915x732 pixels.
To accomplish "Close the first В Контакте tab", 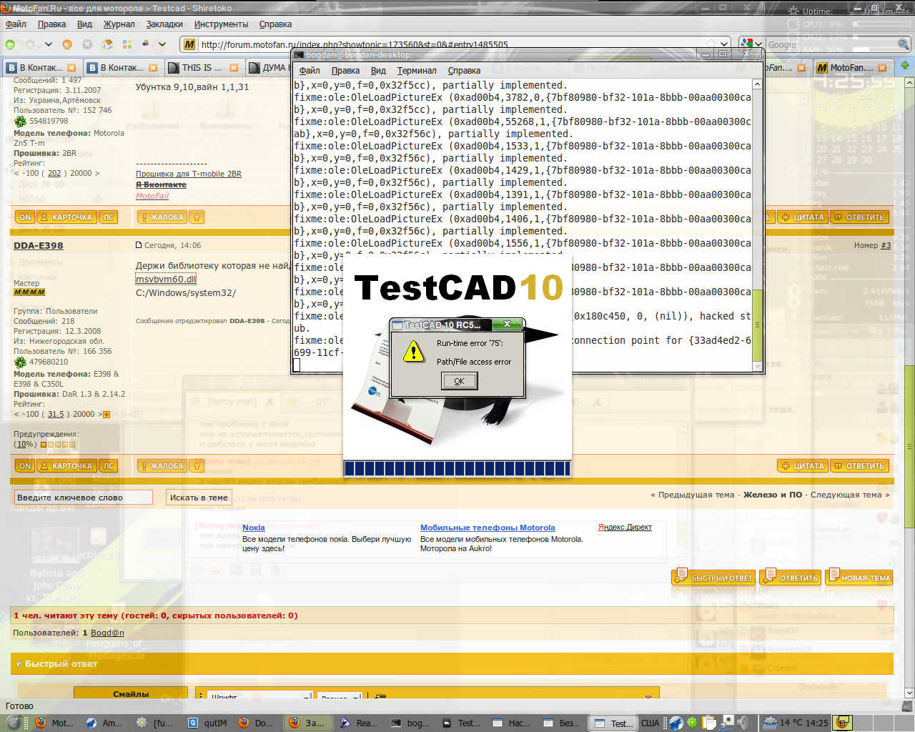I will point(71,68).
